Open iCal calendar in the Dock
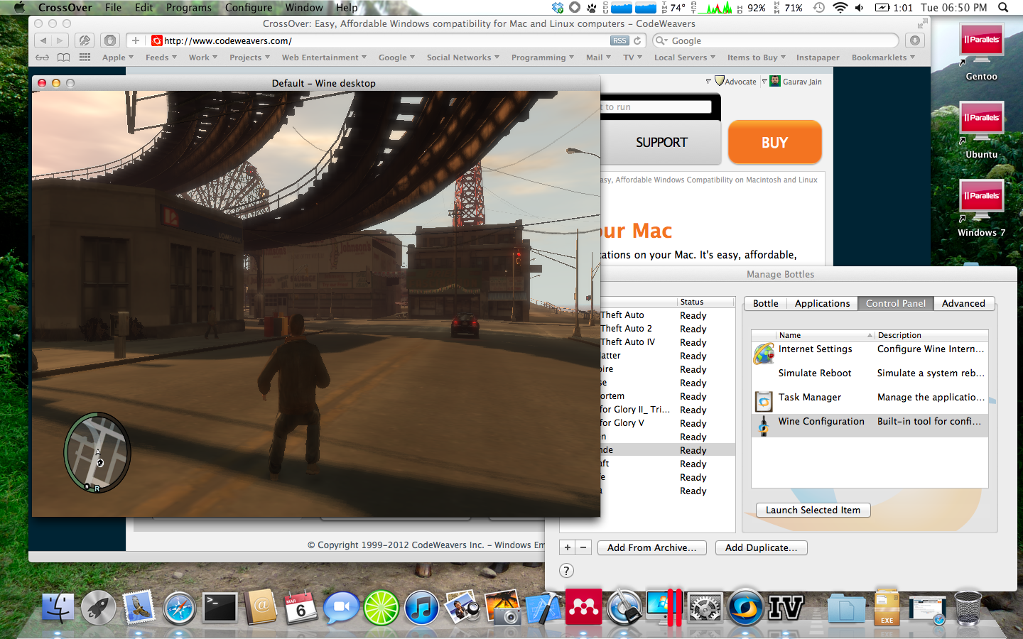The image size is (1023, 639). (x=301, y=608)
